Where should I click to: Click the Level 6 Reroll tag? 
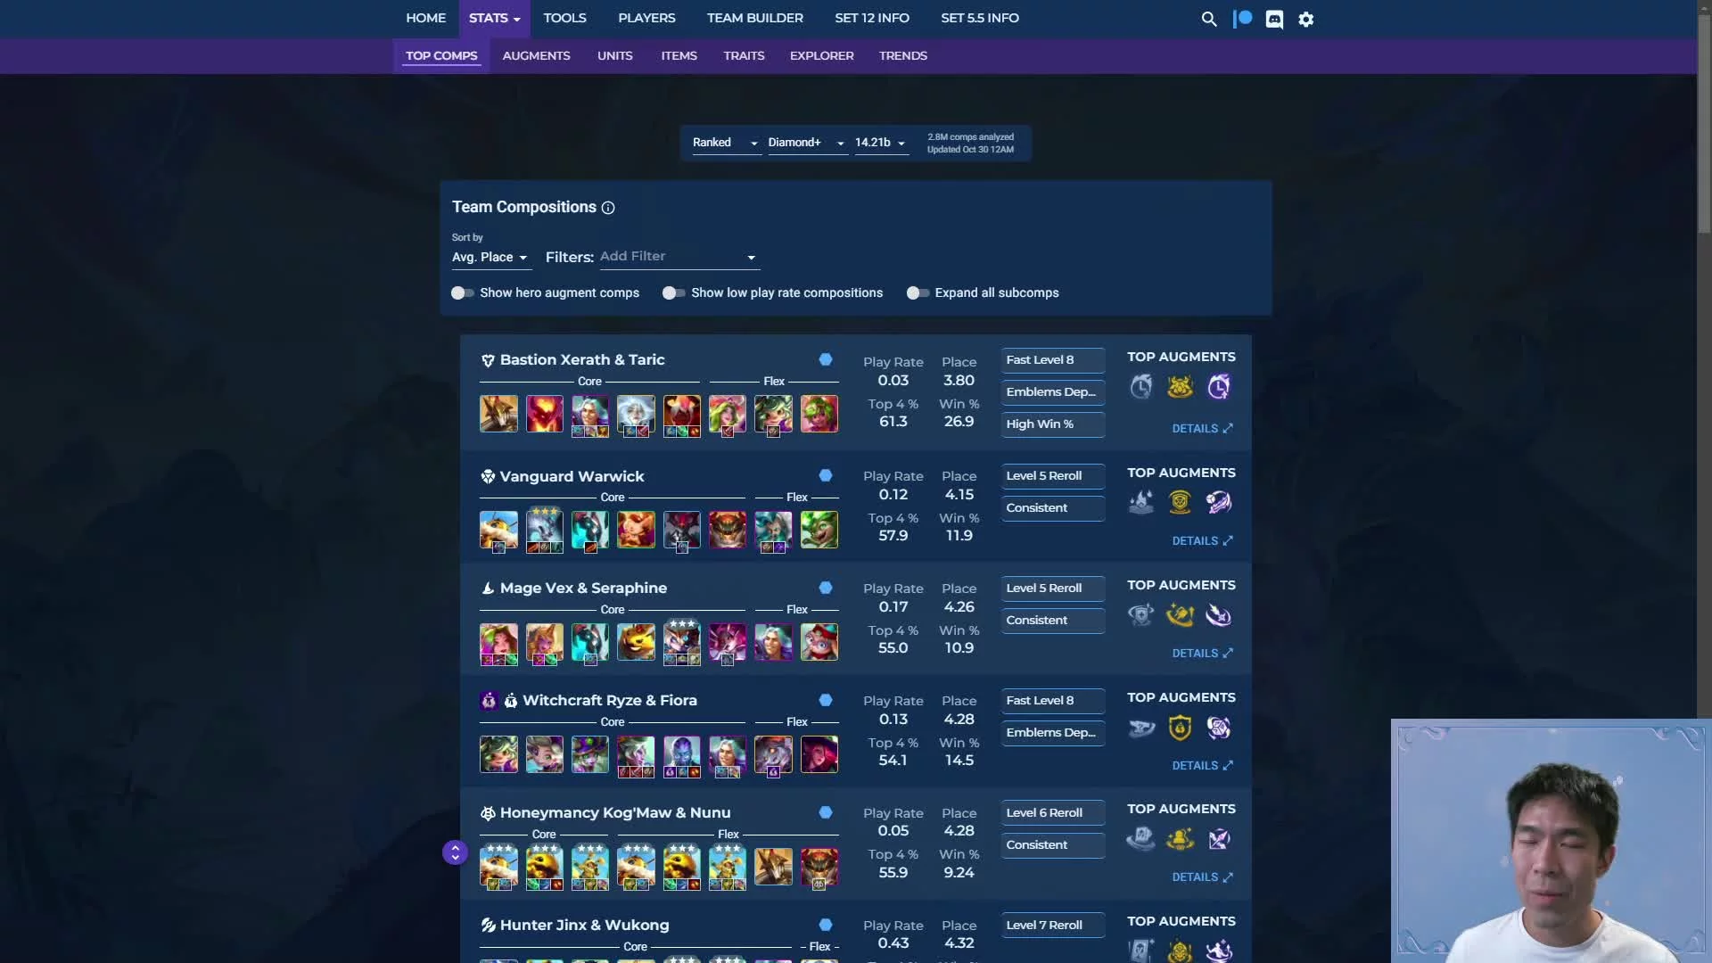click(1052, 813)
